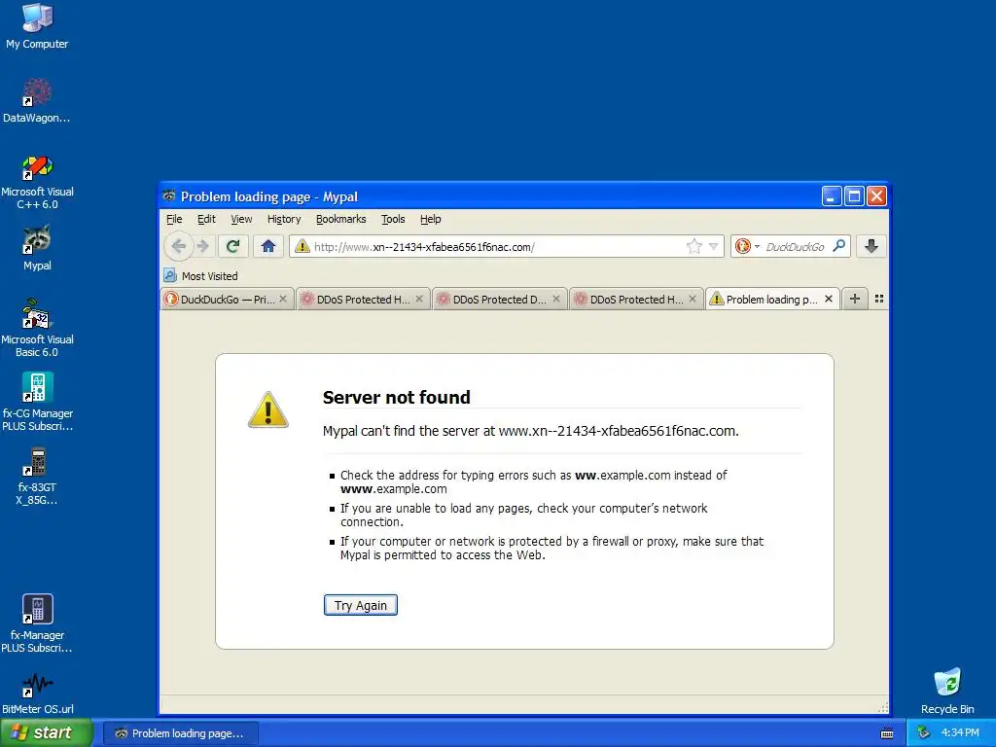
Task: Click the search magnifier icon
Action: point(839,246)
